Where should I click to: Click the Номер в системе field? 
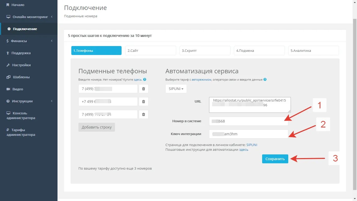tap(249, 121)
